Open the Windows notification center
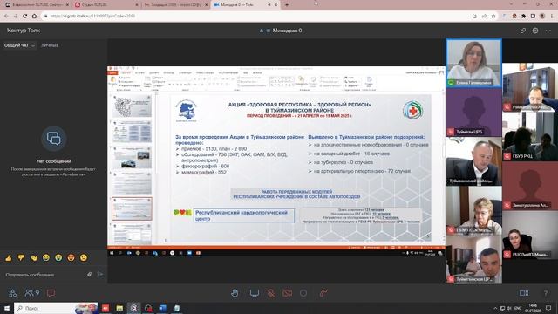Viewport: 558px width, 314px height. (x=549, y=308)
